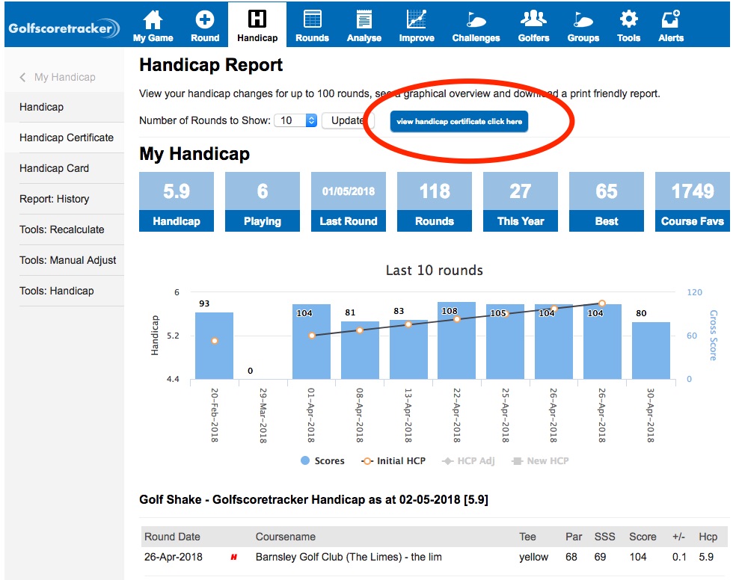Click the Update button
Screen dimensions: 739x580
click(x=347, y=120)
